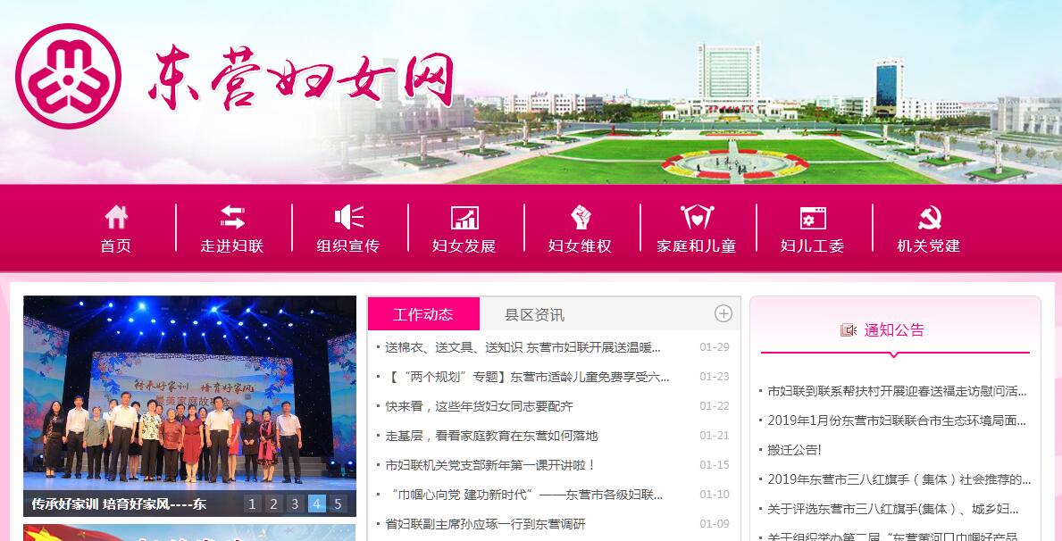Open the 搬迁公告! notice
The height and width of the screenshot is (541, 1062).
click(x=794, y=450)
